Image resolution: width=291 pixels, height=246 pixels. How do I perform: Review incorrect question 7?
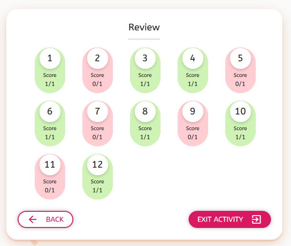(98, 124)
